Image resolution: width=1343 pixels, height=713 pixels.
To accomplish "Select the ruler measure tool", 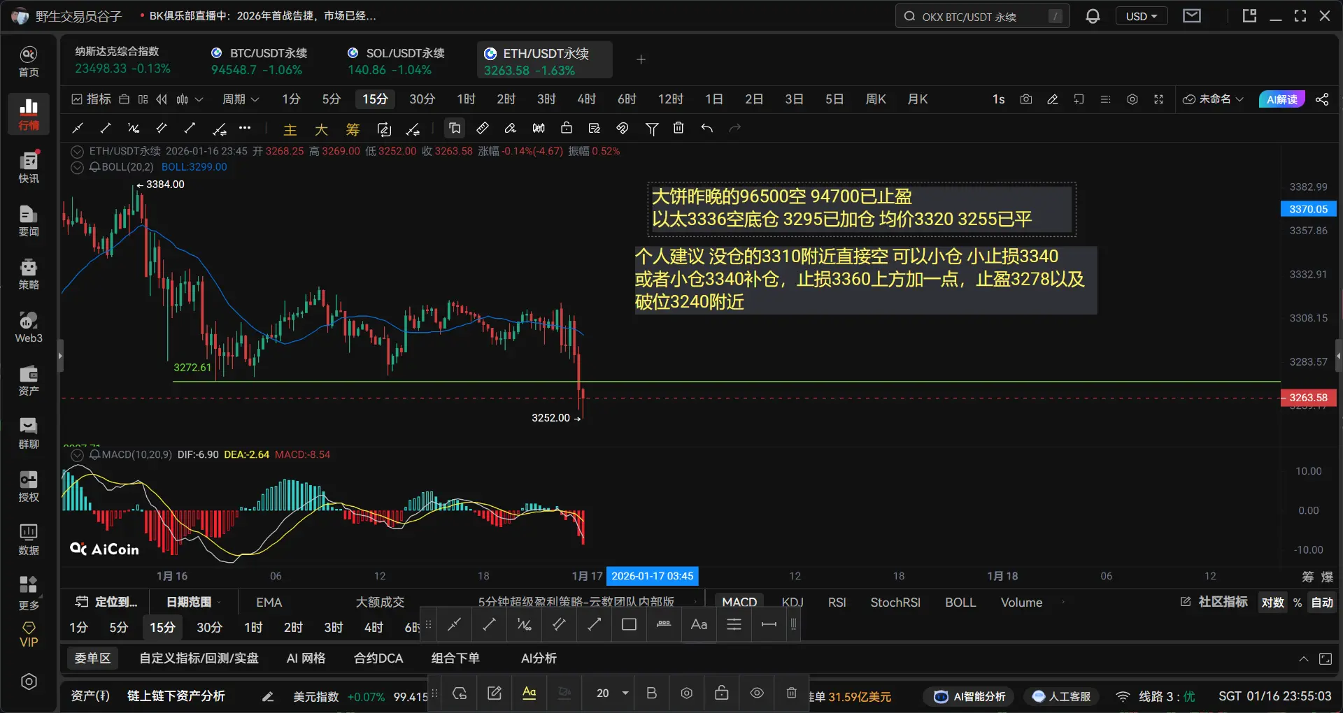I will [x=483, y=128].
